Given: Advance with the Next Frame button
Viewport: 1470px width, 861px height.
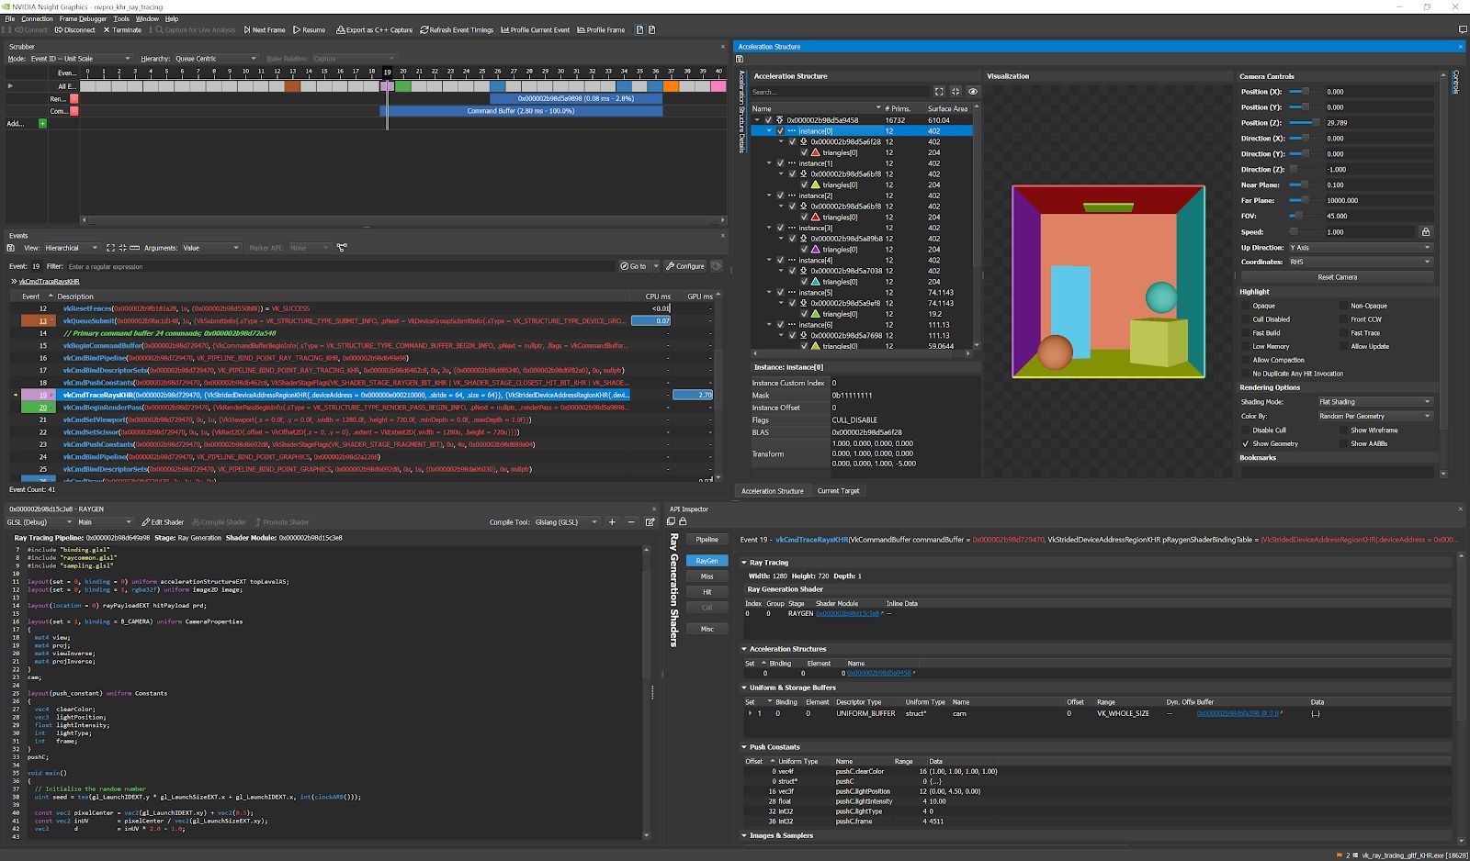Looking at the screenshot, I should pos(264,29).
